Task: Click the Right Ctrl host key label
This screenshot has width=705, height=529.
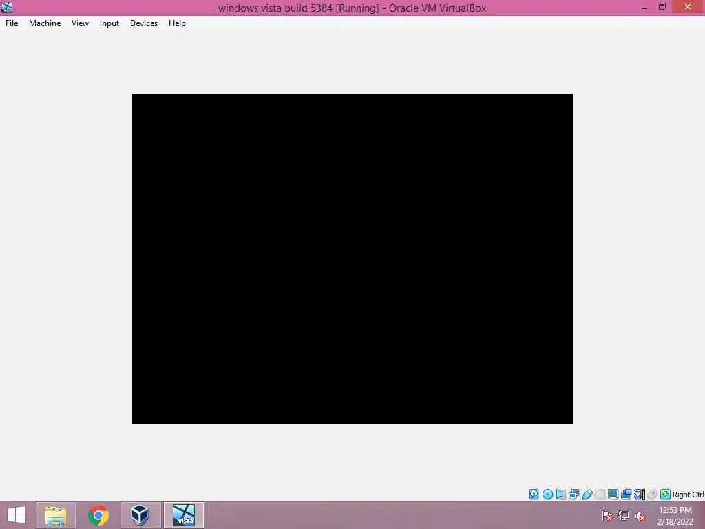Action: coord(688,495)
